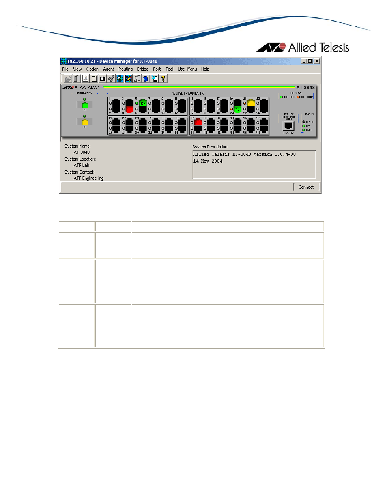Image resolution: width=387 pixels, height=501 pixels.
Task: Click the text list toolbar icon
Action: tap(94, 79)
